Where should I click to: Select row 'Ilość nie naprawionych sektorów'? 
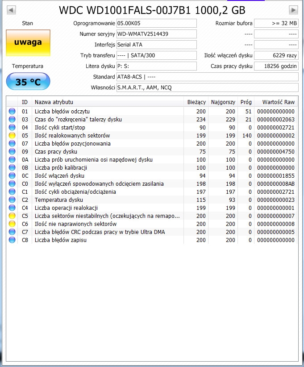(x=152, y=224)
